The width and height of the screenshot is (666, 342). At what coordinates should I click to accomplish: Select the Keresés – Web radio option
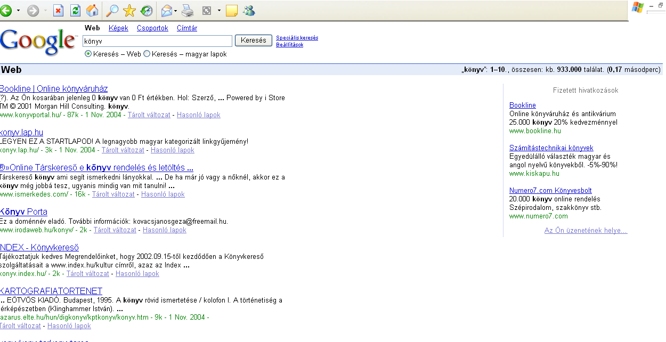pyautogui.click(x=88, y=54)
